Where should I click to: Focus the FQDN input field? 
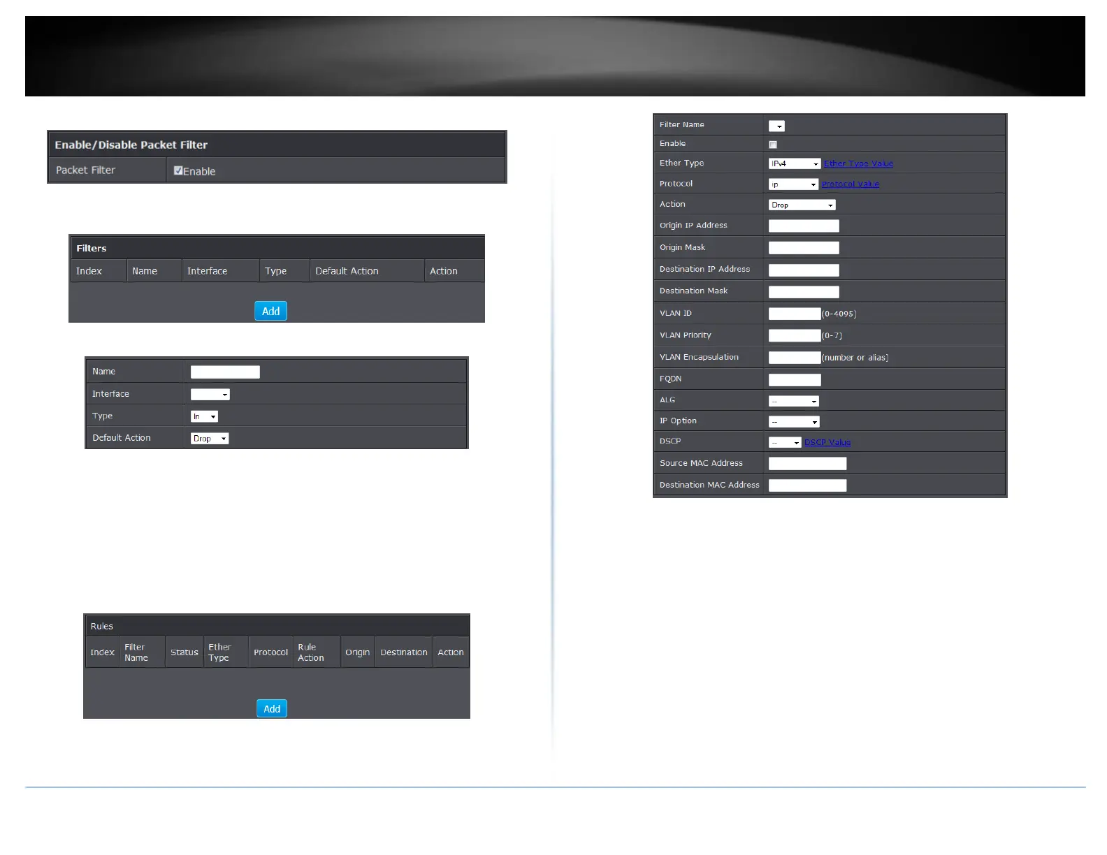tap(795, 380)
